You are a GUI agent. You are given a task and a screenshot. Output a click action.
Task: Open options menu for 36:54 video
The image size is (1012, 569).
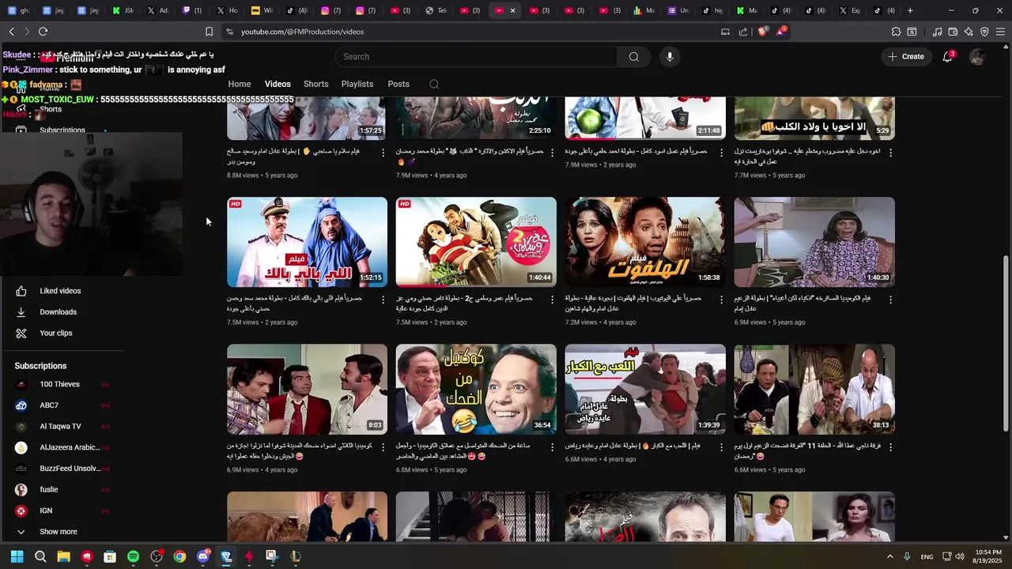[553, 447]
